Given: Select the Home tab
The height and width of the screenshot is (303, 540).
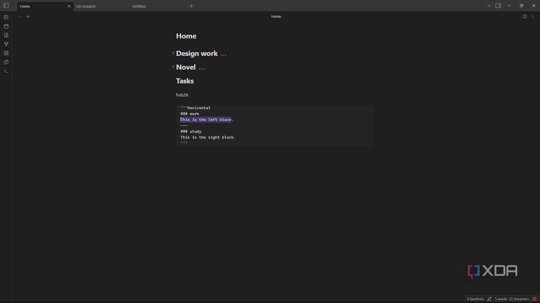Looking at the screenshot, I should click(x=45, y=6).
